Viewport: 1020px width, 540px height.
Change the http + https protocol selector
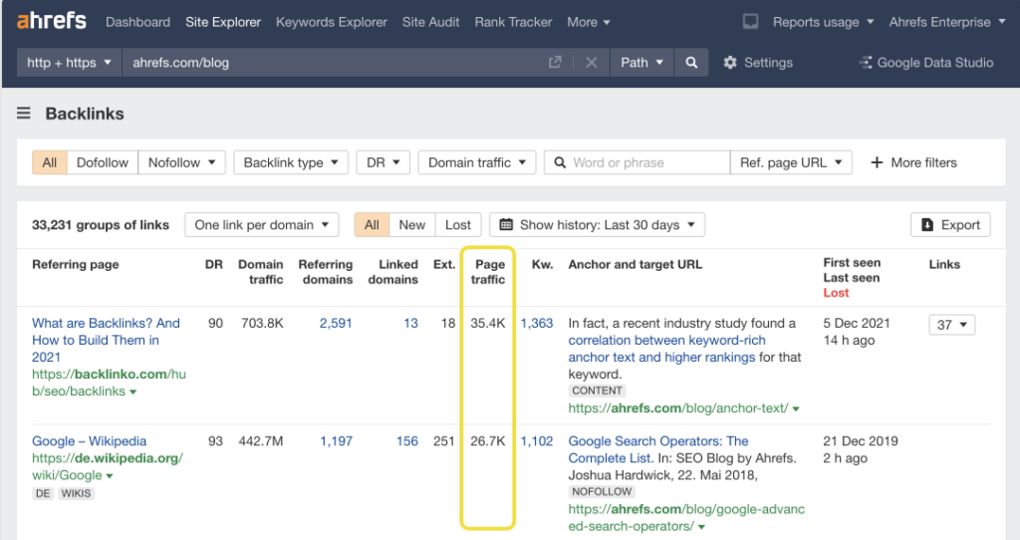[69, 63]
